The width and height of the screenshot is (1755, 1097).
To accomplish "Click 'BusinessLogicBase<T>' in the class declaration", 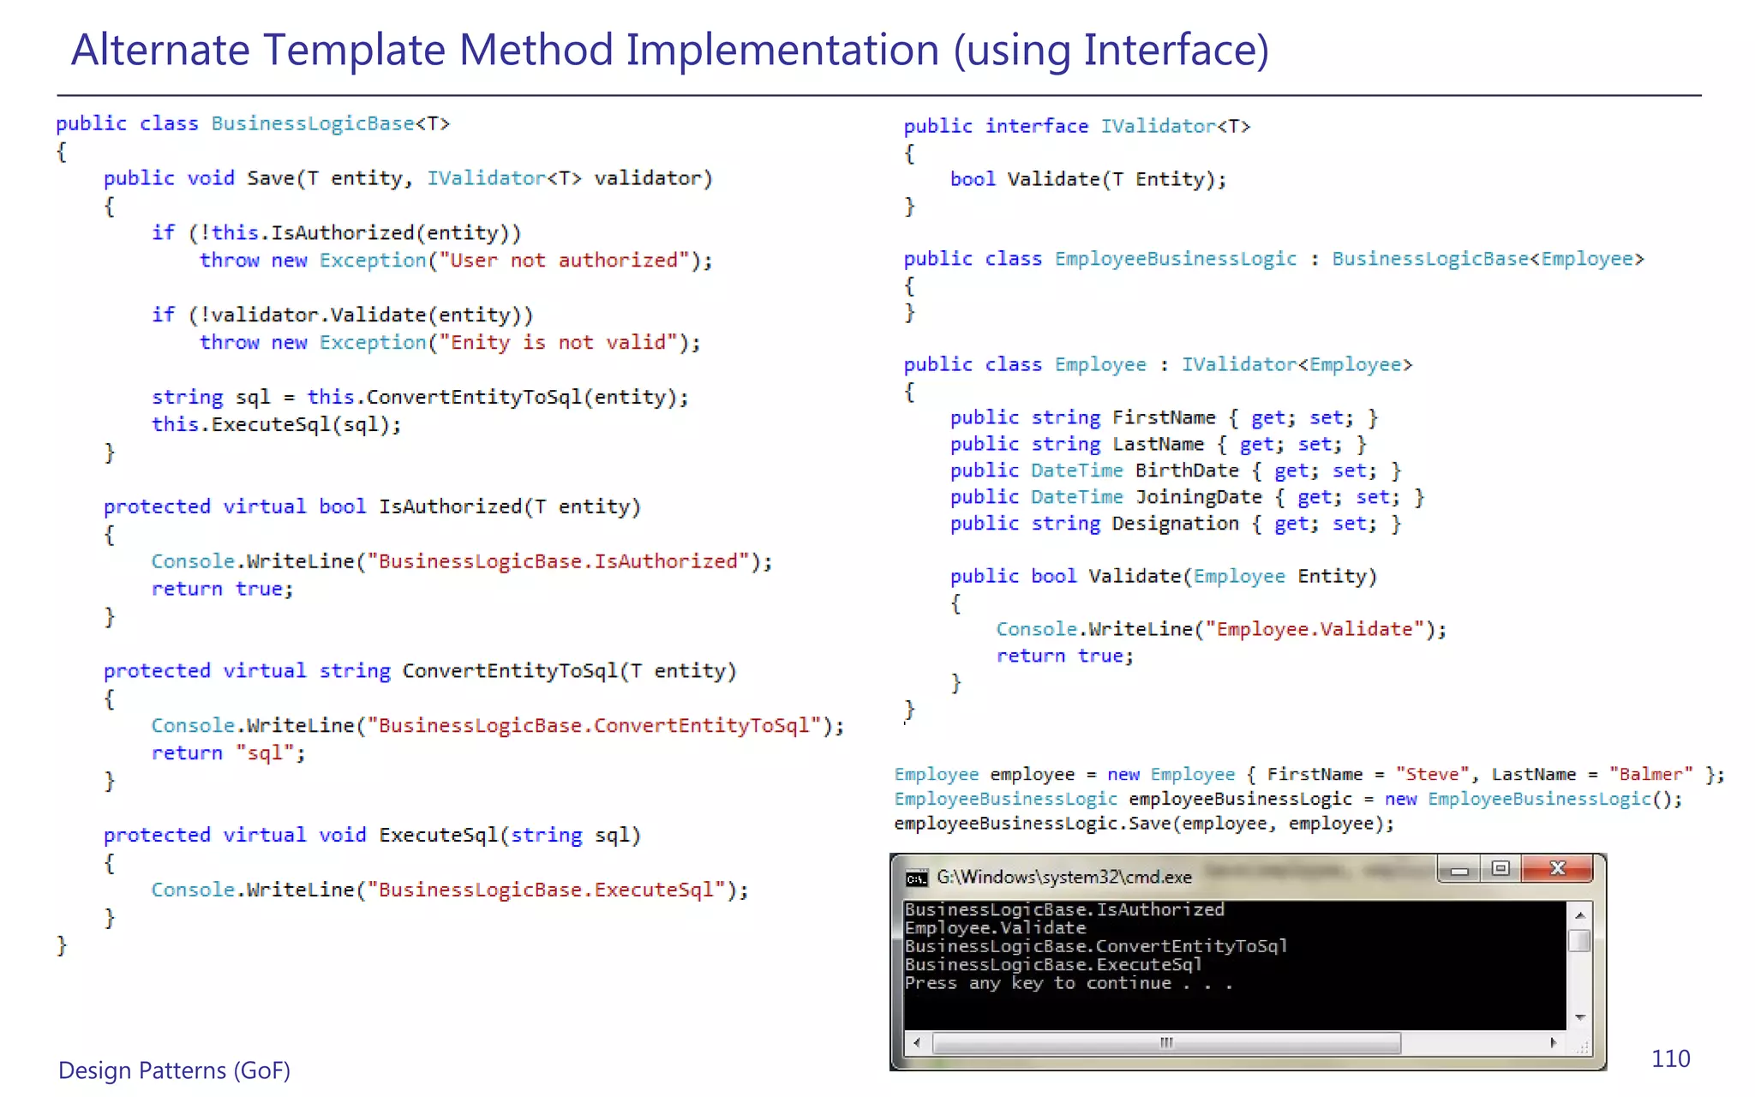I will pos(330,123).
